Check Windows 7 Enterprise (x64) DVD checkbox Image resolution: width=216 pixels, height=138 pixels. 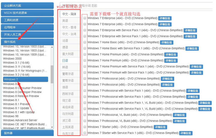pyautogui.click(x=85, y=18)
